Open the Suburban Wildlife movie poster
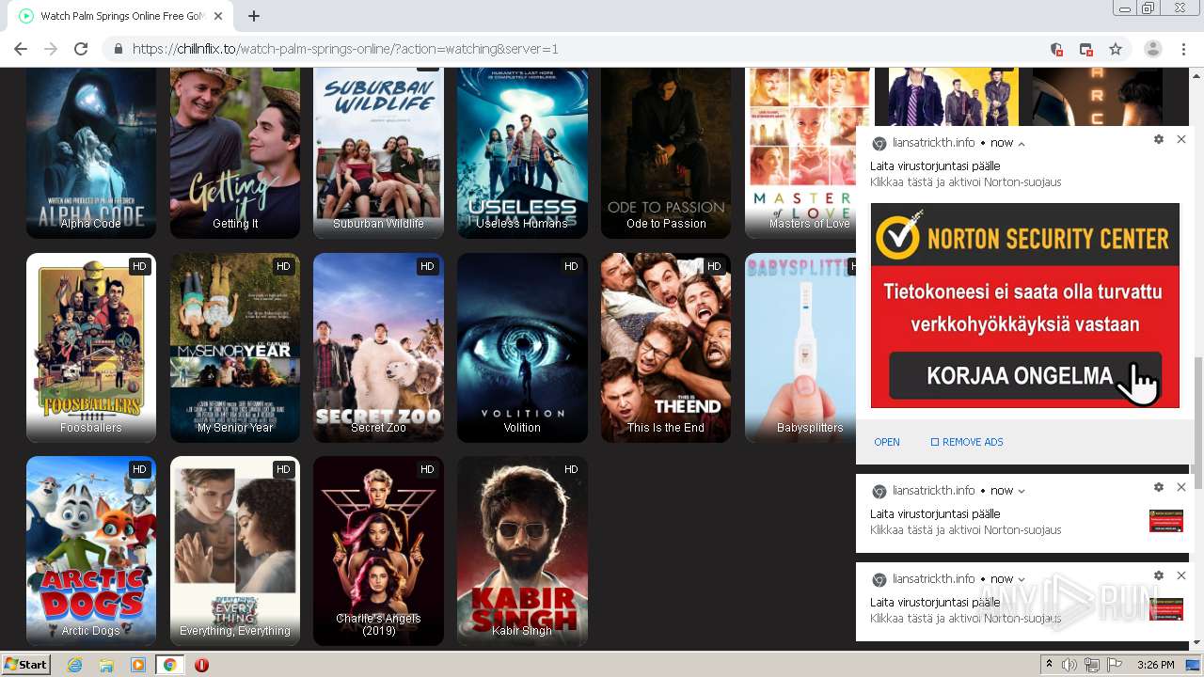Image resolution: width=1204 pixels, height=677 pixels. [x=378, y=153]
